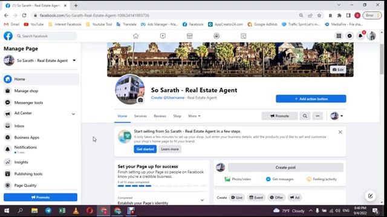Open Excel from the taskbar
Viewport: 387px width, 217px height.
pos(62,210)
